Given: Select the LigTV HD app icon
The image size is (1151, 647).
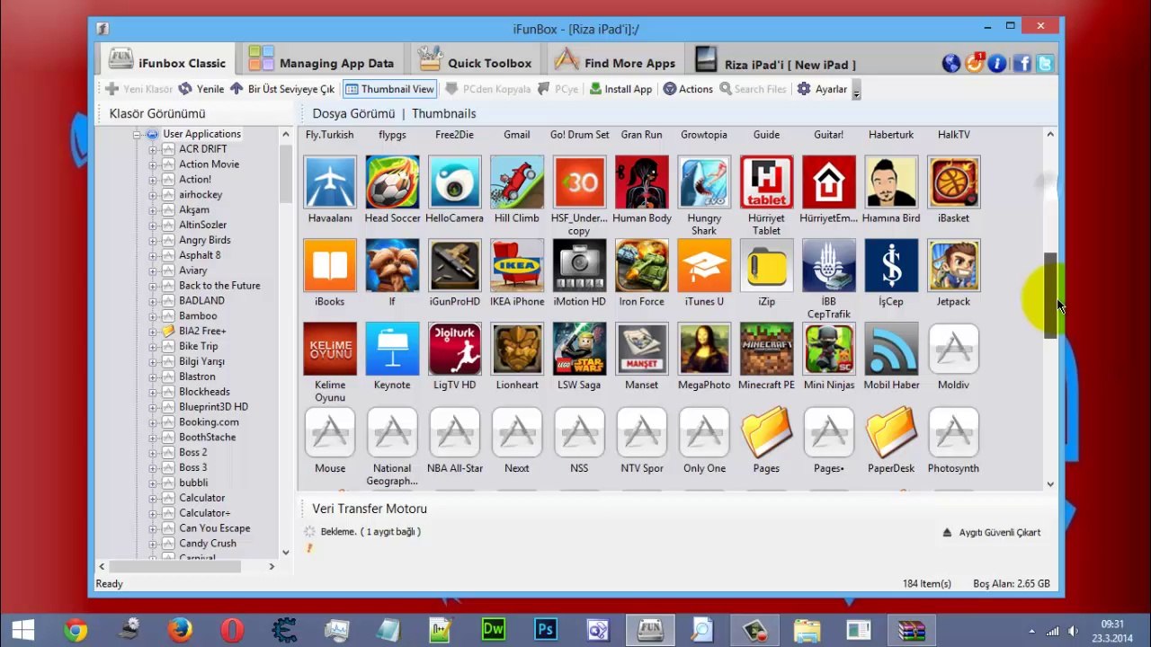Looking at the screenshot, I should pyautogui.click(x=455, y=349).
